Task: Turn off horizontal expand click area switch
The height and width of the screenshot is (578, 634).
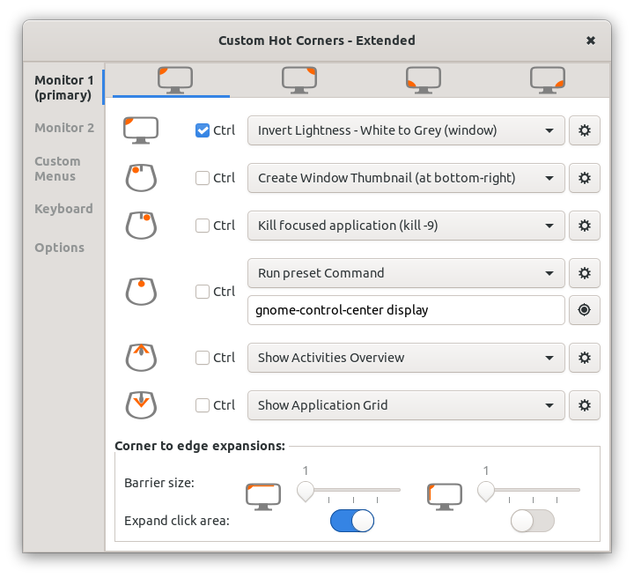Action: (x=351, y=521)
